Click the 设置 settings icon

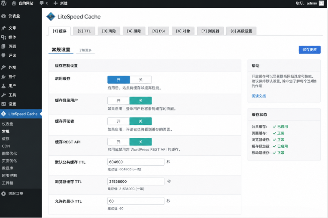pyautogui.click(x=3, y=104)
